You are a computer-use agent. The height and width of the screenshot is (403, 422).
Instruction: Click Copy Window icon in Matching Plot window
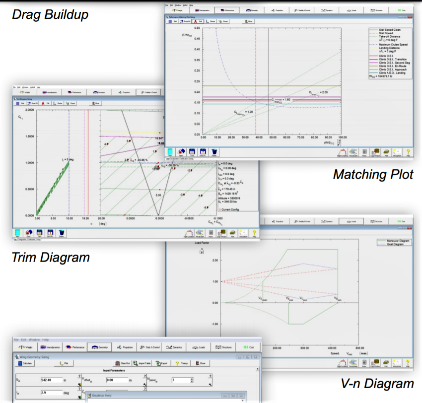click(375, 152)
